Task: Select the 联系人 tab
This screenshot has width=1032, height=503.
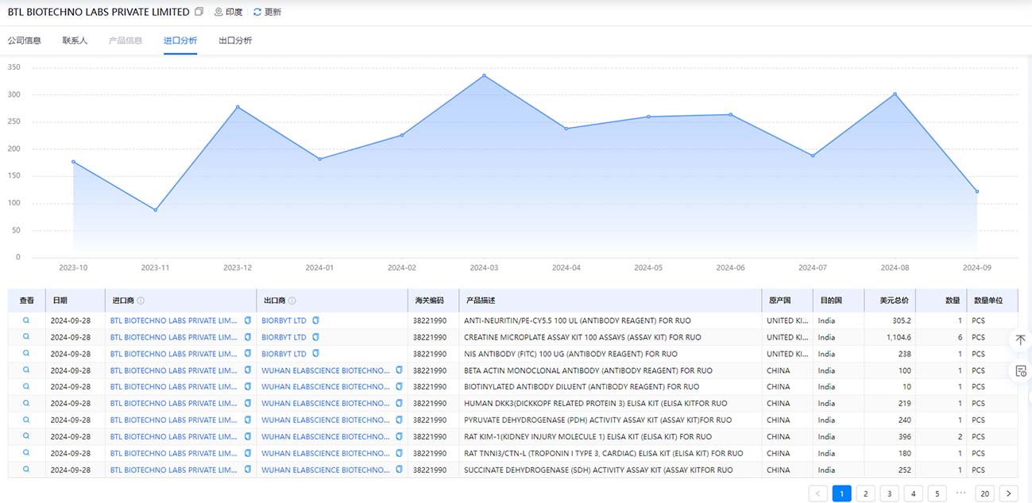Action: coord(75,40)
